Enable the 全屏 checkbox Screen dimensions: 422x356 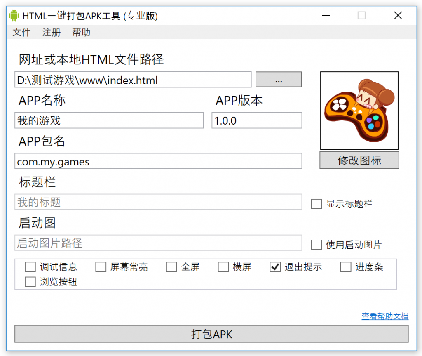[x=171, y=267]
